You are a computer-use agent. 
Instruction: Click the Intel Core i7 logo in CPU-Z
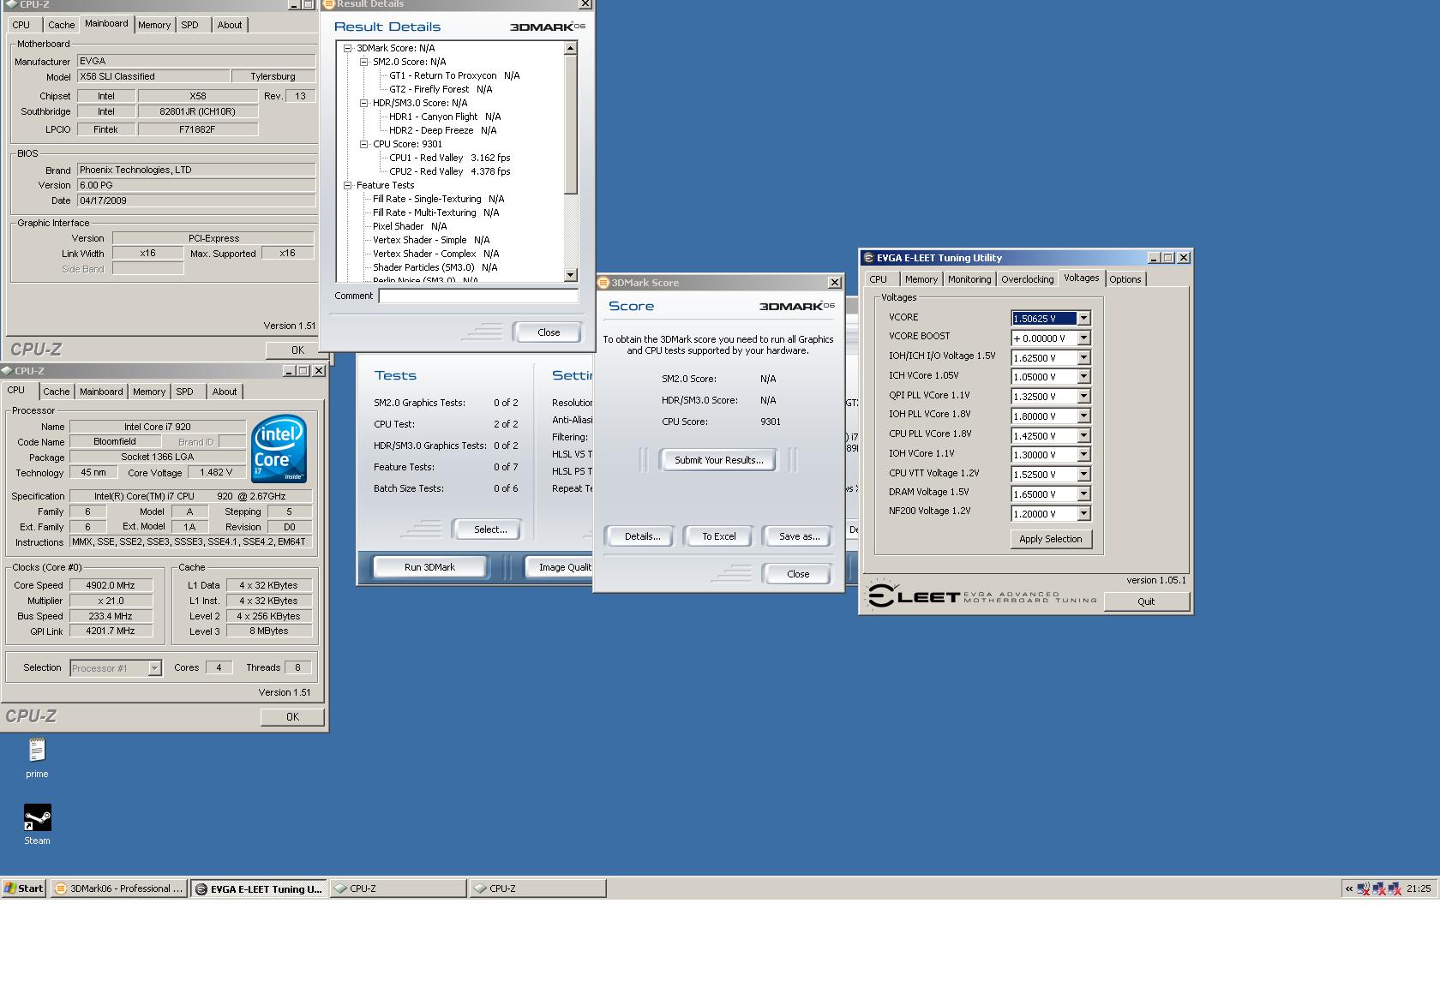(279, 449)
